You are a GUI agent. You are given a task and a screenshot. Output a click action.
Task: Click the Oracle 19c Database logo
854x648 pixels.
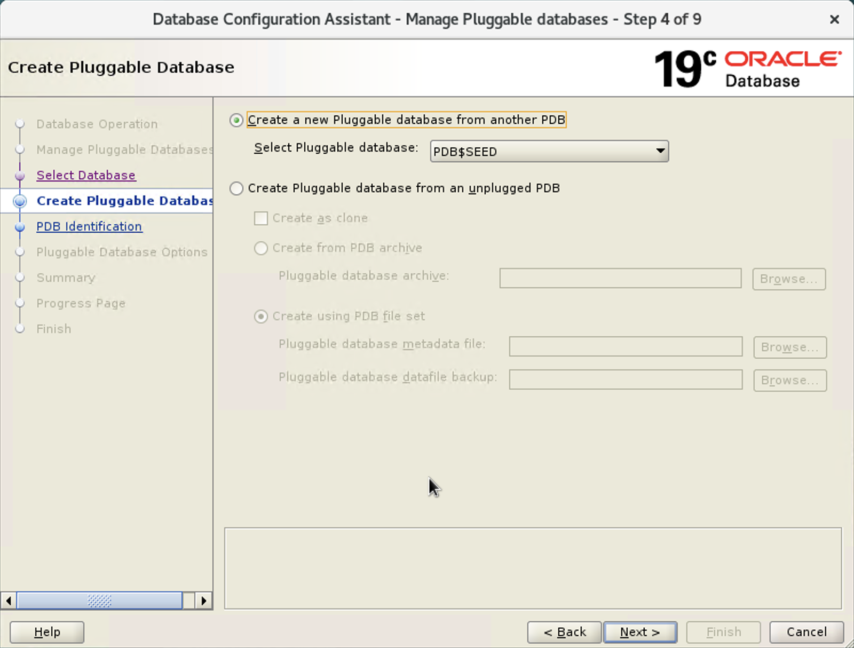pos(748,69)
